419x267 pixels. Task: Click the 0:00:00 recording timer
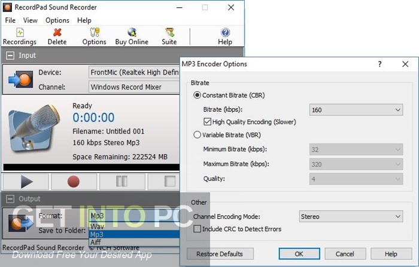pyautogui.click(x=93, y=118)
